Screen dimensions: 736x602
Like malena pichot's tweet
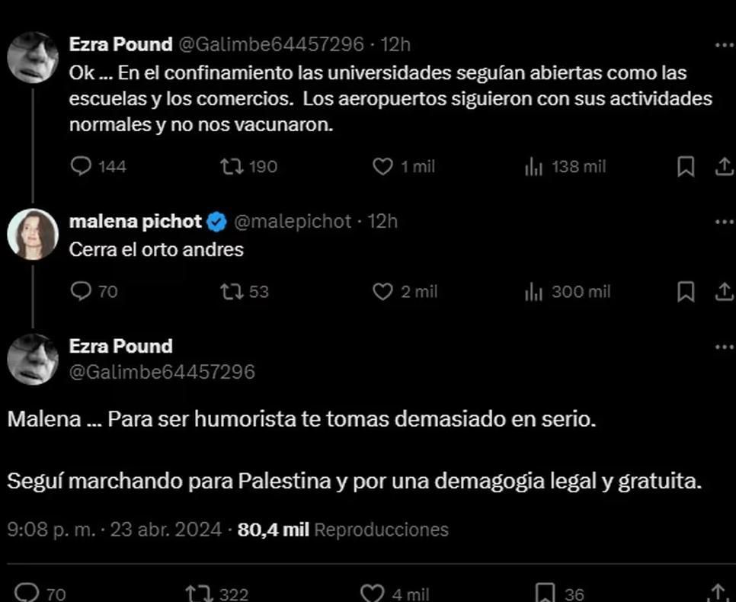coord(382,291)
